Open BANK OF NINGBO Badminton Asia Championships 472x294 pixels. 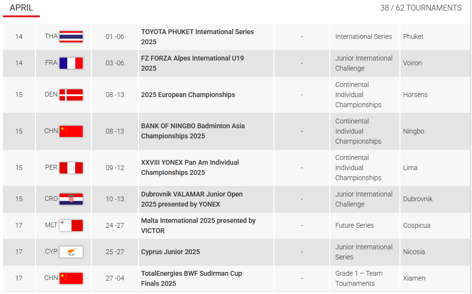[x=193, y=131]
